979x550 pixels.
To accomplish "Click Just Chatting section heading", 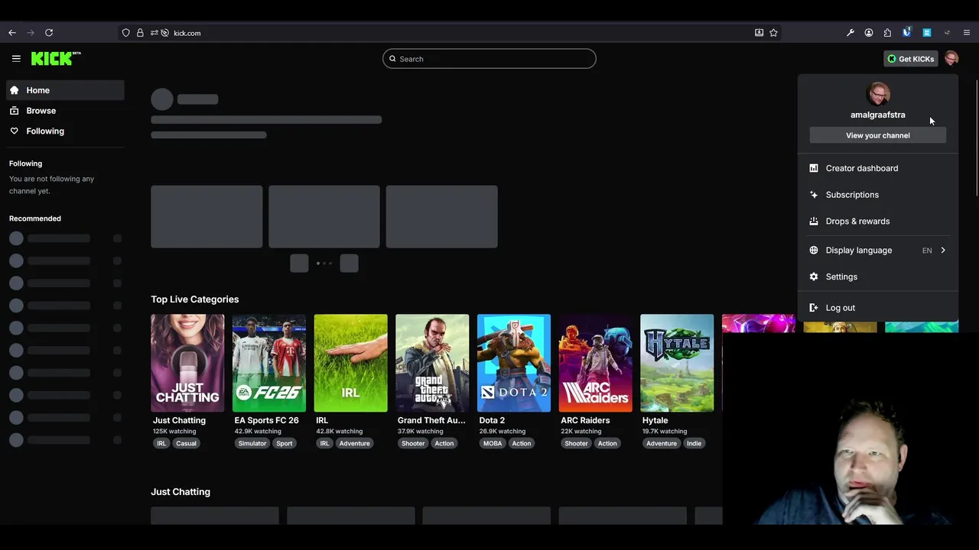I will (181, 492).
